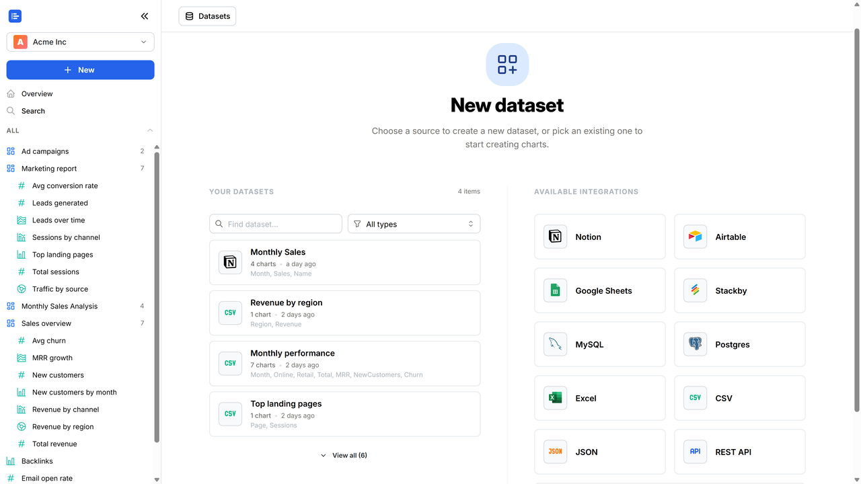Select the Postgres integration
Screen dimensions: 861x484
pyautogui.click(x=740, y=344)
